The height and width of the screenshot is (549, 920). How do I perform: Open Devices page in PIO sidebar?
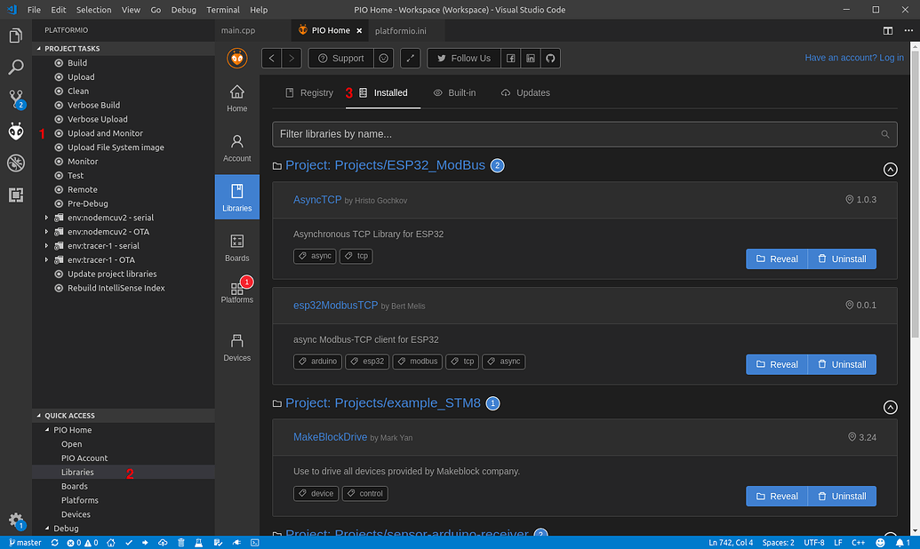(236, 347)
